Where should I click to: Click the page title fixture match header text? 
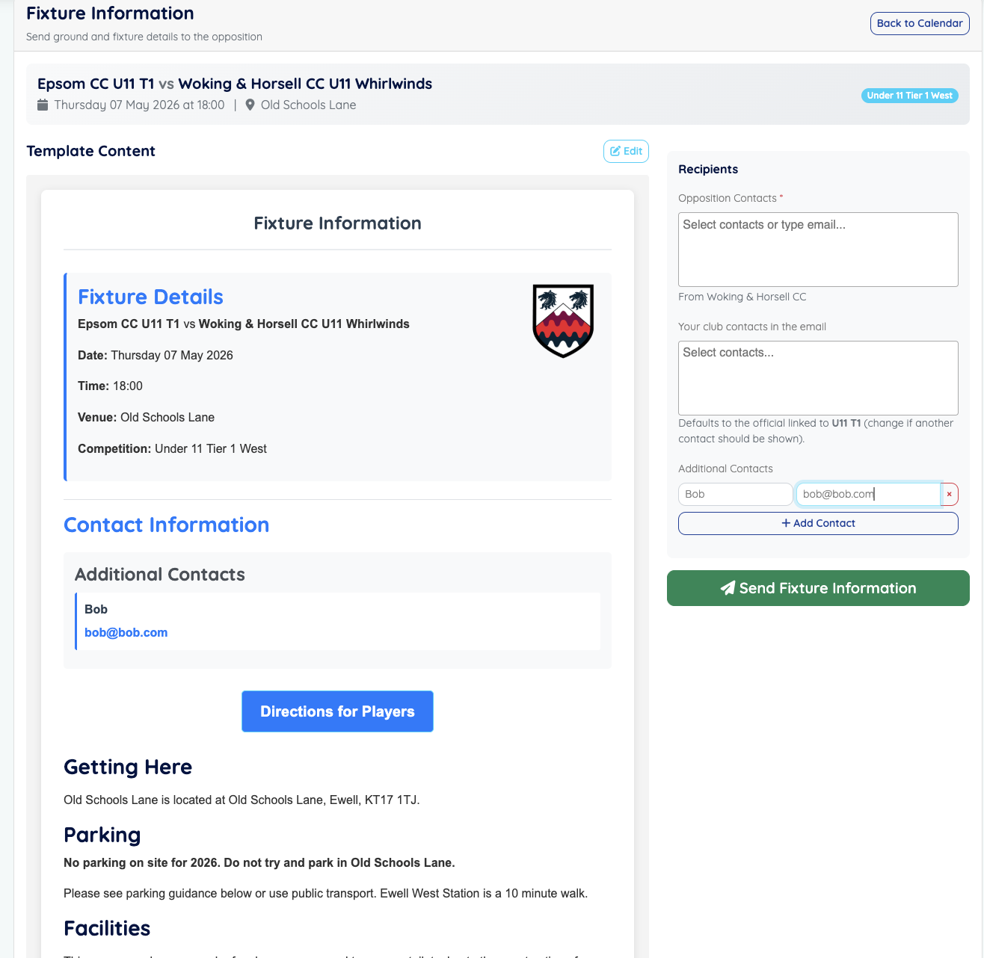click(x=235, y=84)
